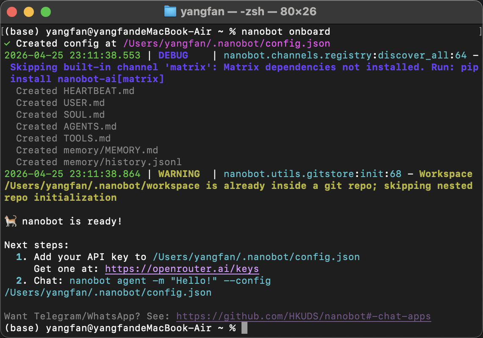Click the 'Next steps:' heading

click(x=36, y=245)
